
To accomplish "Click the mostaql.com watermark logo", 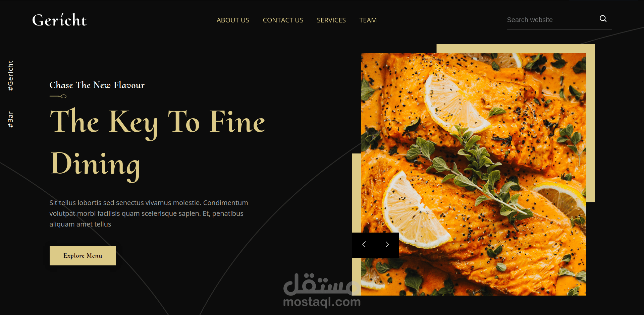I will point(322,290).
